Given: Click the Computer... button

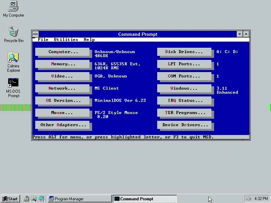Looking at the screenshot, I should click(x=63, y=52).
